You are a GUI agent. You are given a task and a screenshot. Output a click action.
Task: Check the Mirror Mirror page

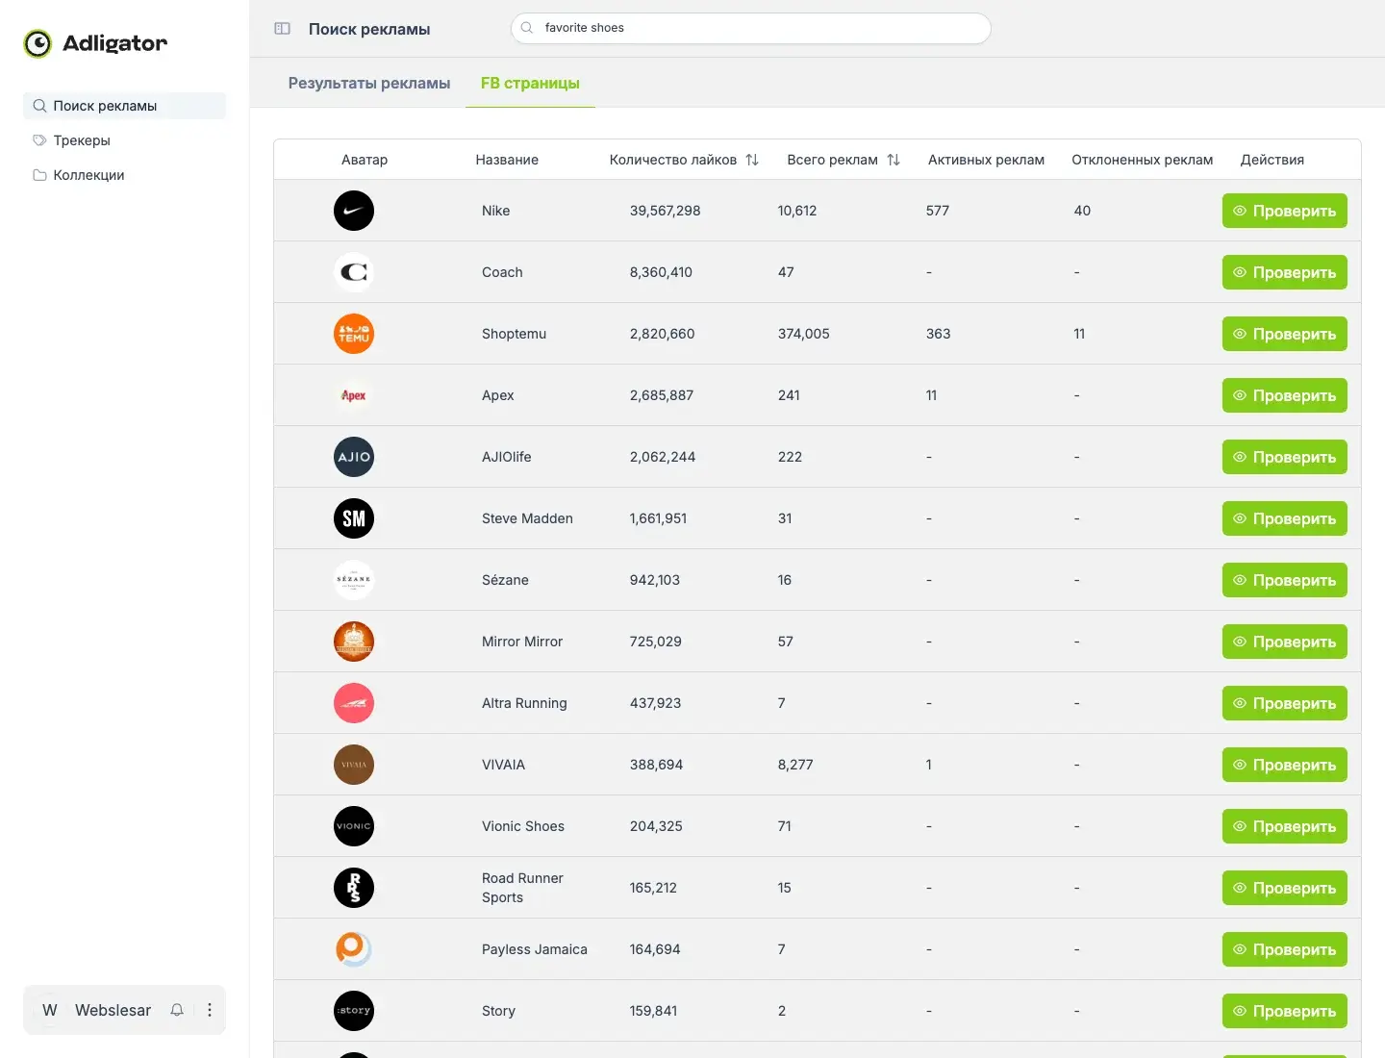[1285, 642]
